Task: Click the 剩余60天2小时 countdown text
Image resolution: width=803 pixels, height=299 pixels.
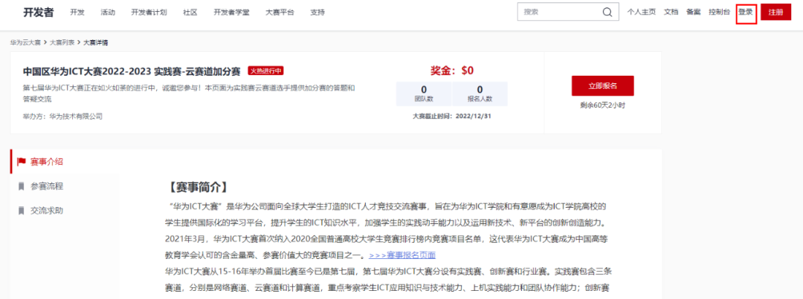Action: (603, 105)
